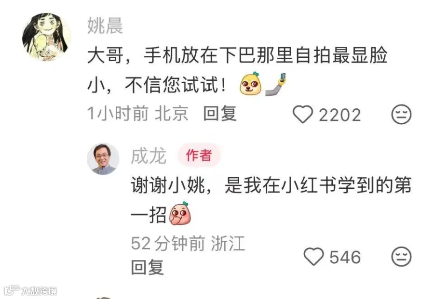This screenshot has height=299, width=434.
Task: Tap the selfie arm emoji after 不信您试试
Action: 276,84
